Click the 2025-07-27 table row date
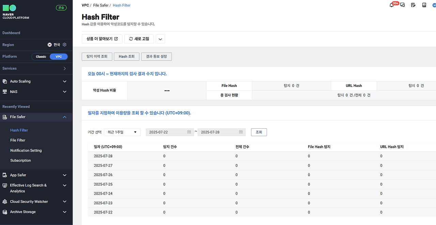Image resolution: width=436 pixels, height=225 pixels. (103, 165)
